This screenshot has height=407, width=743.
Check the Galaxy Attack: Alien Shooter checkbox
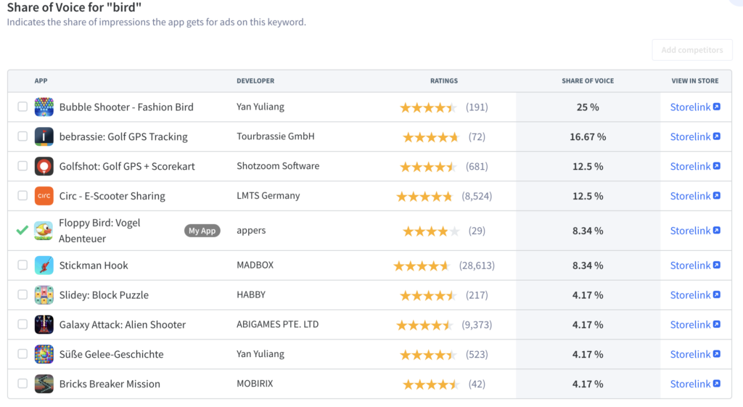[x=22, y=324]
